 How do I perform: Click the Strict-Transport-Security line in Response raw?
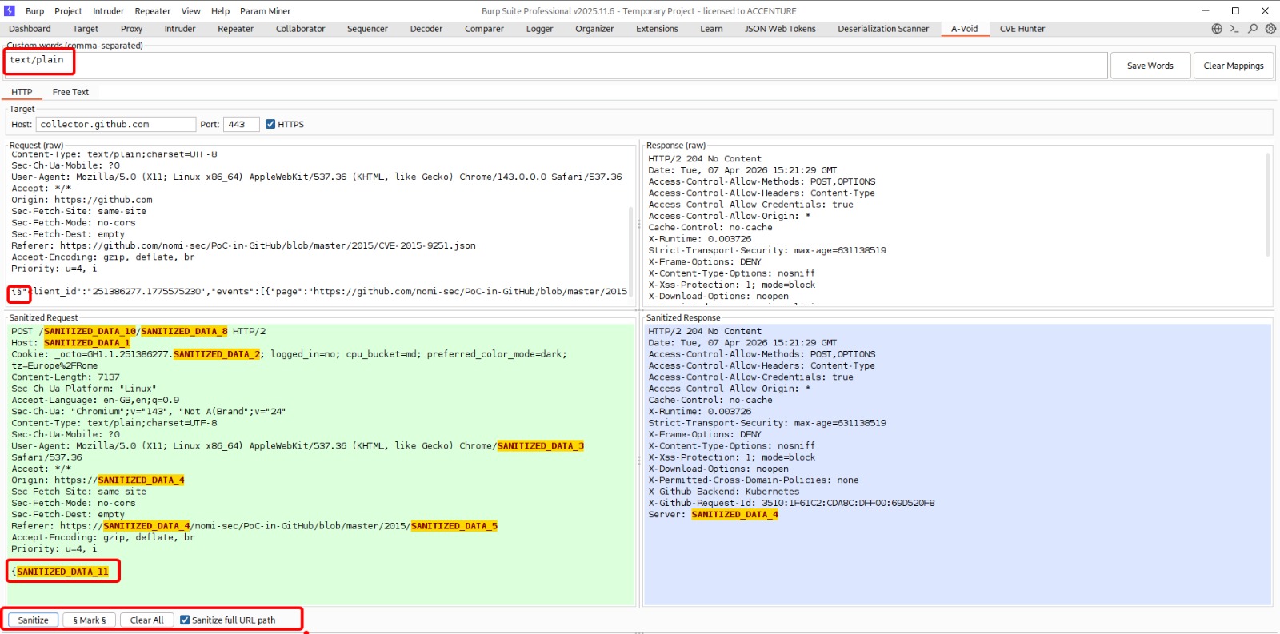[x=767, y=250]
